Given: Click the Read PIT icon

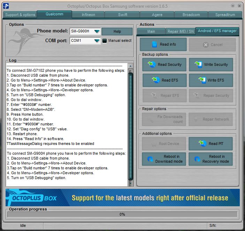Looking at the screenshot, I should tap(202, 144).
